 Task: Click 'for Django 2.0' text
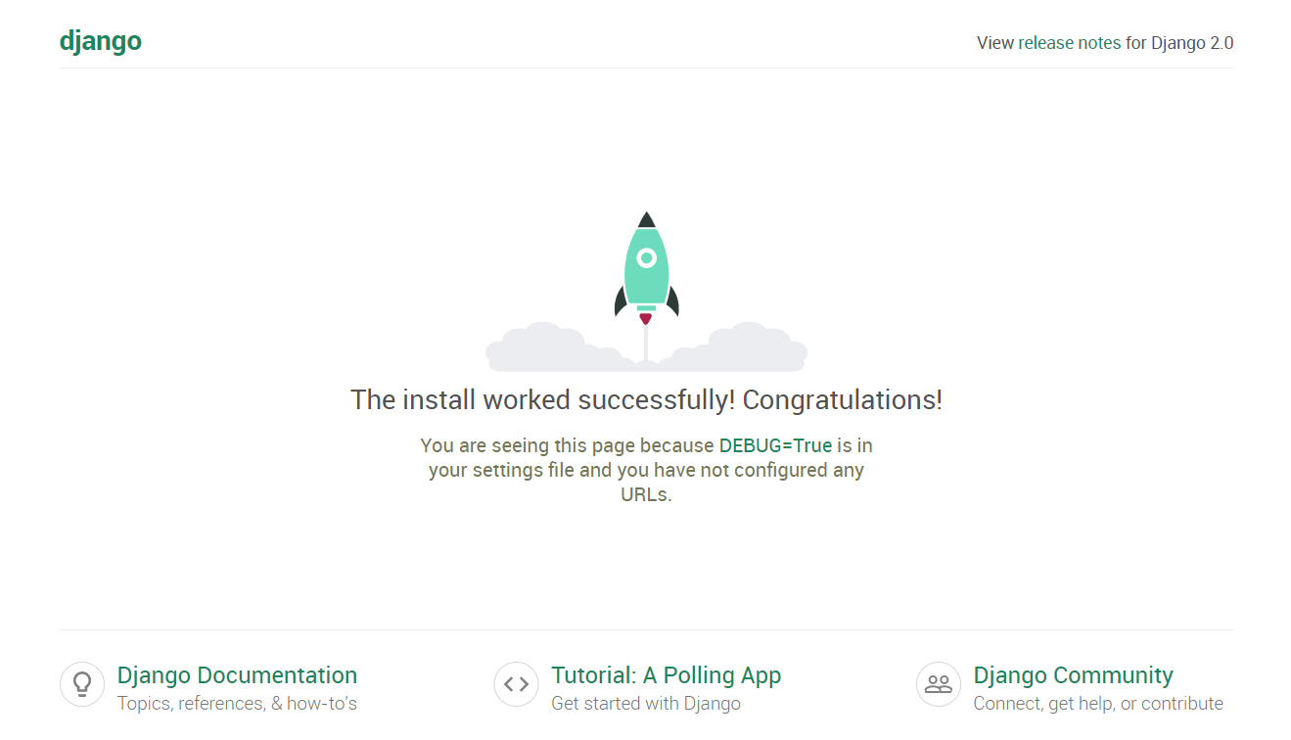pyautogui.click(x=1179, y=43)
